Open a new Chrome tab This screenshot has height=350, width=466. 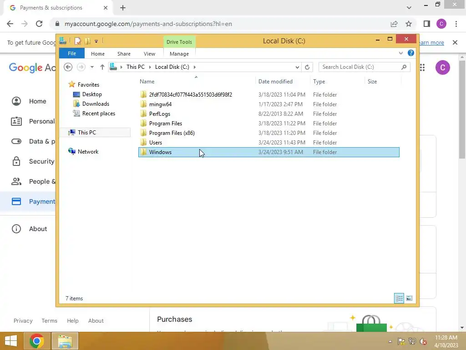tap(123, 8)
